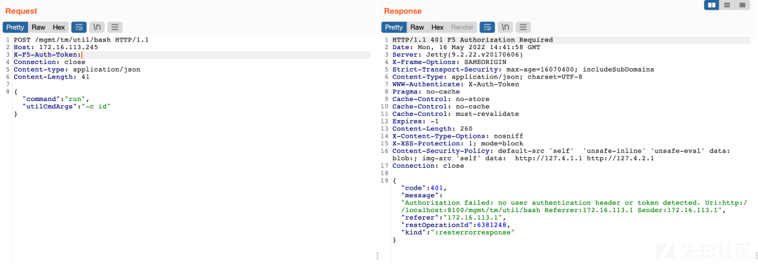758x264 pixels.
Task: Click the '"restOperationId":6381248,' JSON line
Action: (x=456, y=225)
